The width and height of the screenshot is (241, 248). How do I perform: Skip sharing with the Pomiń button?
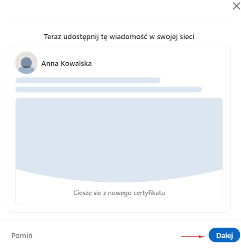[22, 236]
